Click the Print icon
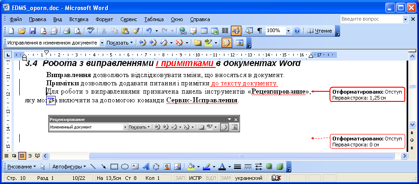The height and width of the screenshot is (184, 419). click(67, 31)
